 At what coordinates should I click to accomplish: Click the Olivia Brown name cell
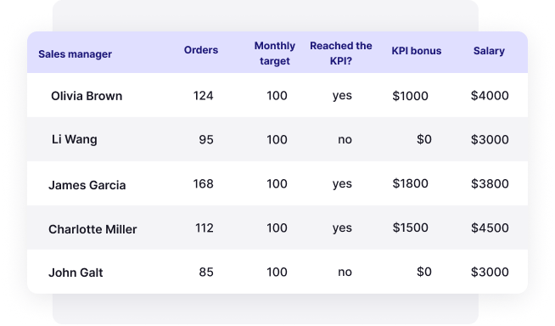tap(87, 96)
